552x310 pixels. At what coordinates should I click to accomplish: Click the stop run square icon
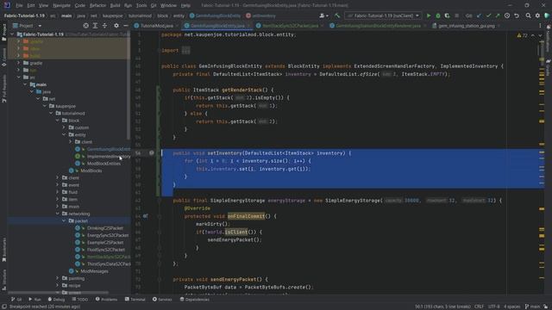(x=456, y=15)
